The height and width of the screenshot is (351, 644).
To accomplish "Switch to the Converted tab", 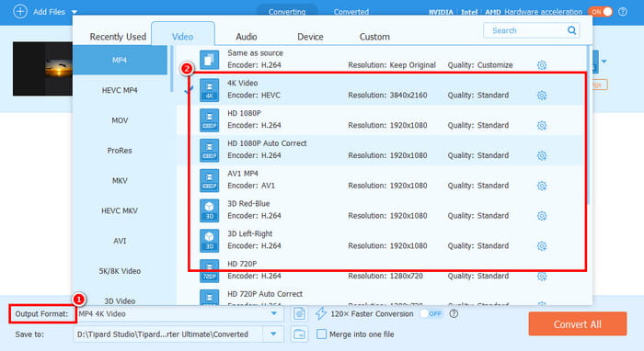I will click(351, 11).
